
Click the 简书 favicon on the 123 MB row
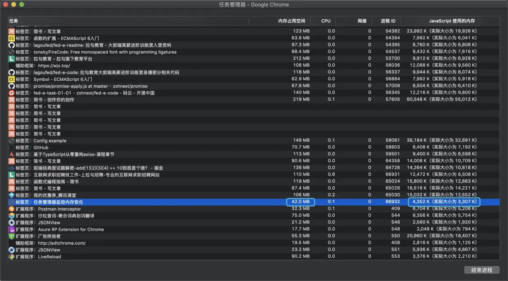click(11, 31)
